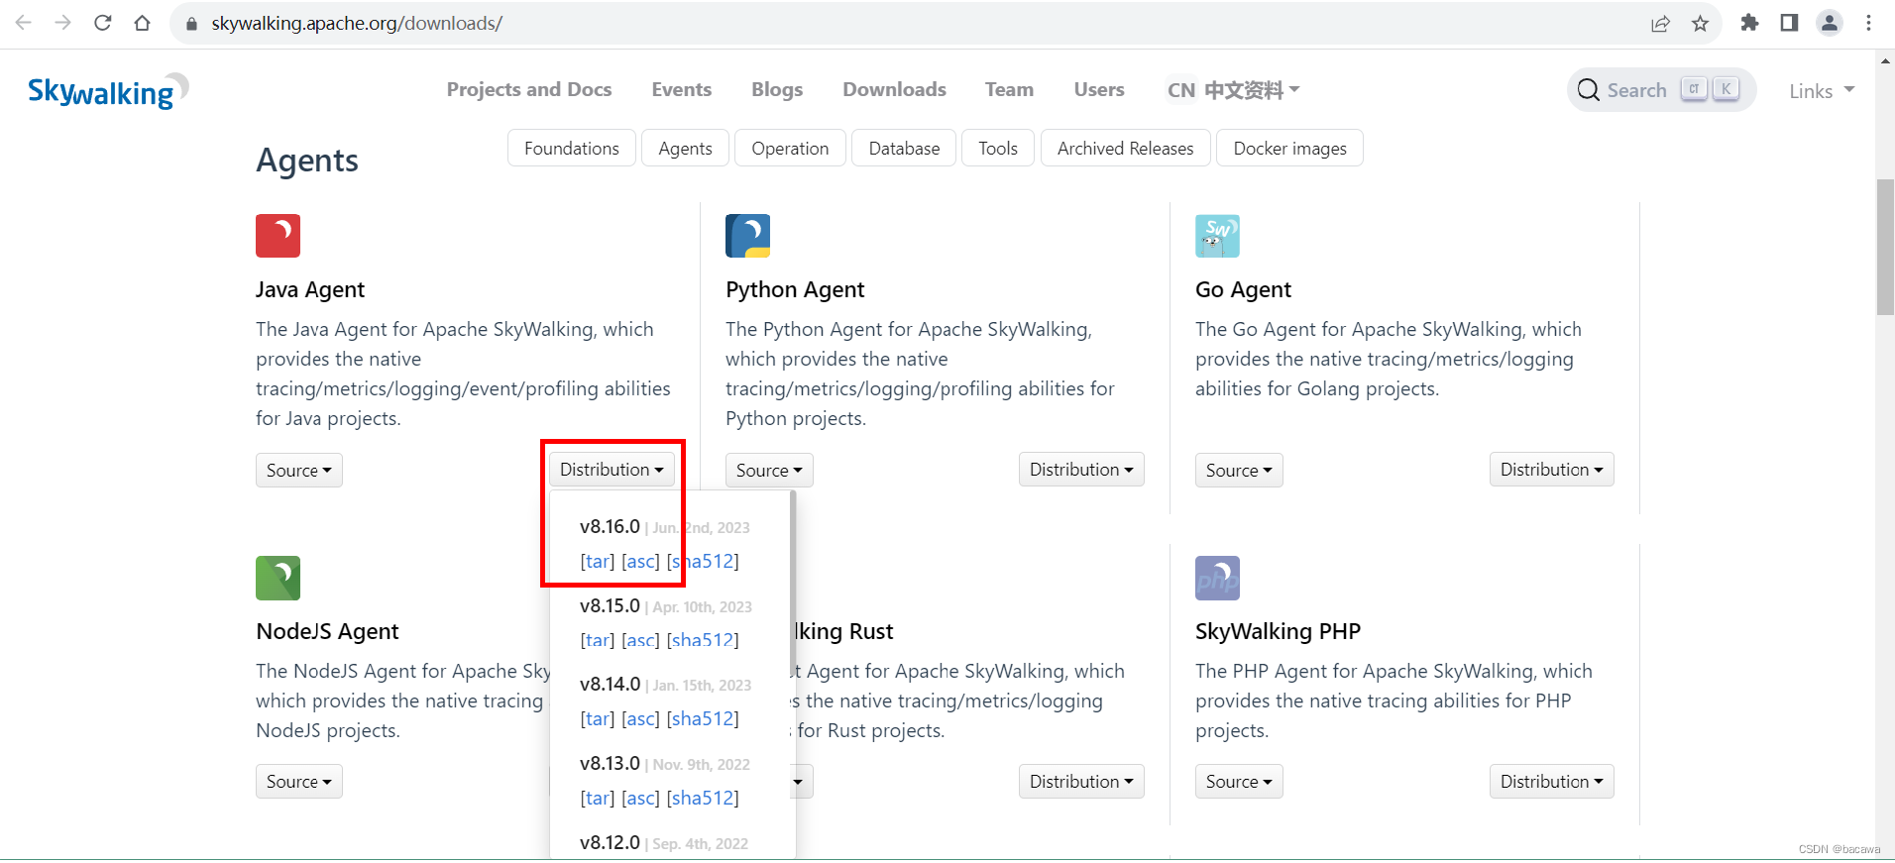Toggle the browser side panel icon
The width and height of the screenshot is (1895, 863).
1789,23
